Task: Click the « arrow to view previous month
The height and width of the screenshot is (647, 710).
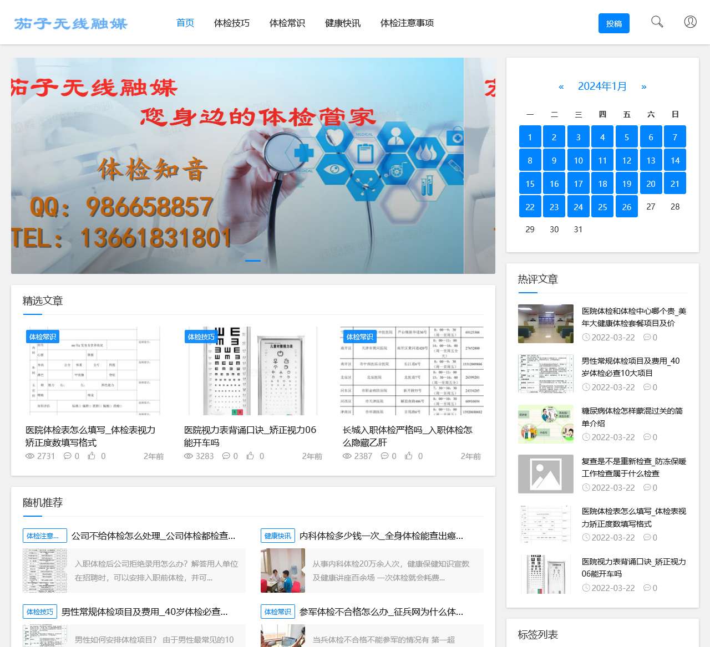Action: click(560, 86)
